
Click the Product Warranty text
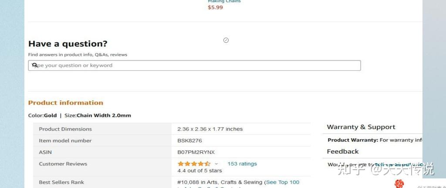(353, 140)
